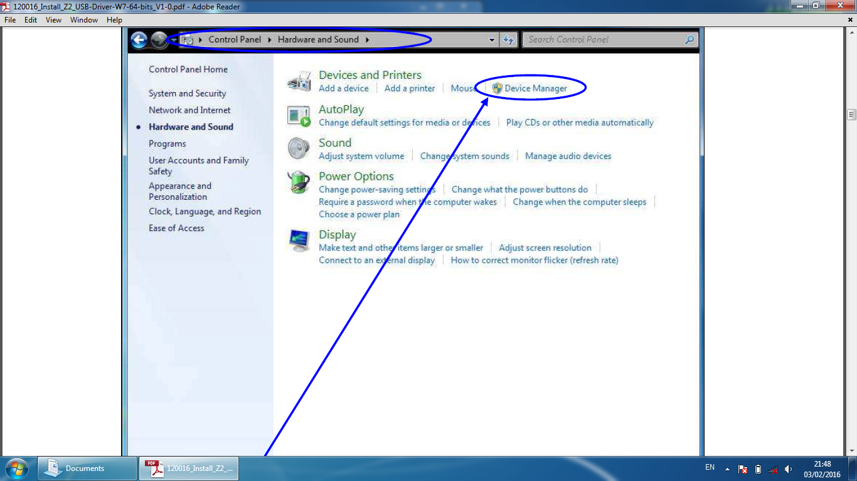
Task: Open the Display monitor icon
Action: [299, 240]
